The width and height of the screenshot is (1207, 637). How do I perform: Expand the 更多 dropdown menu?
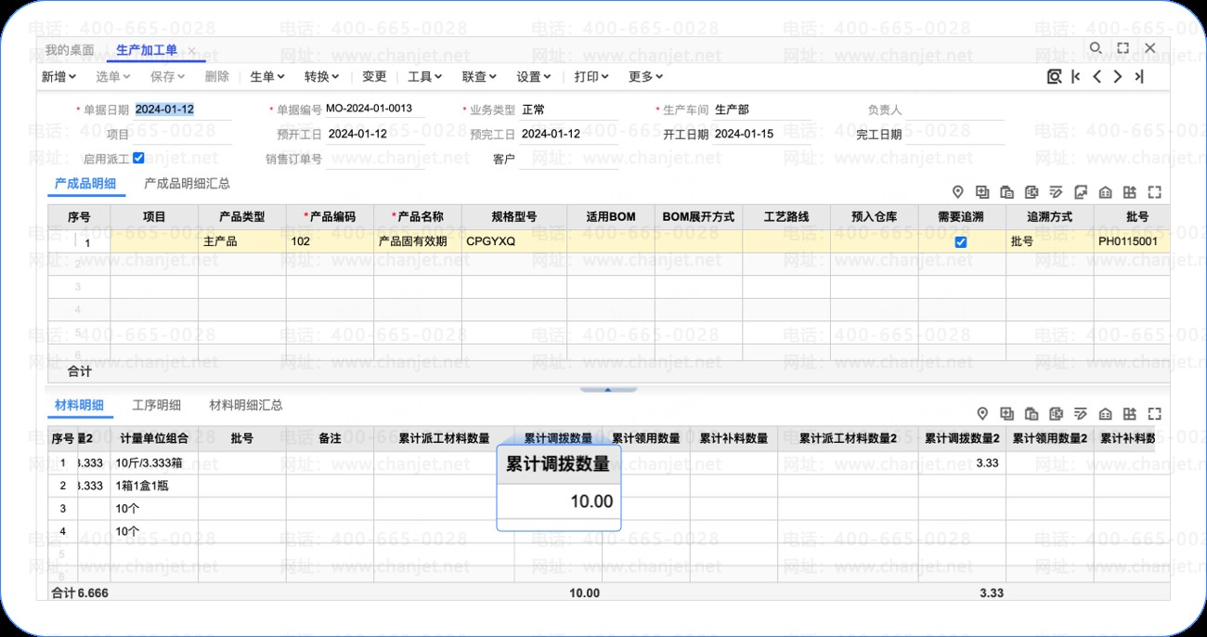point(645,77)
